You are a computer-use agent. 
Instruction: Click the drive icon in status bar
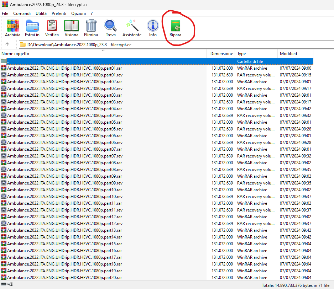click(x=4, y=284)
